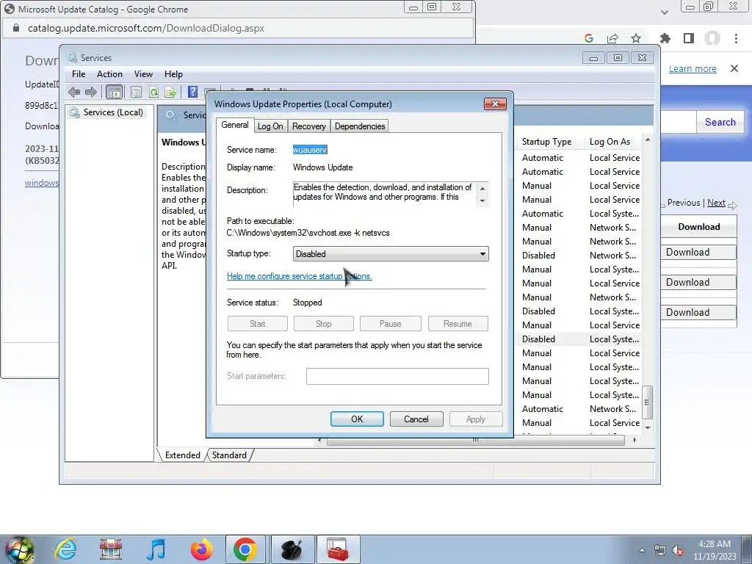Close the Windows Update Properties dialog

[496, 104]
